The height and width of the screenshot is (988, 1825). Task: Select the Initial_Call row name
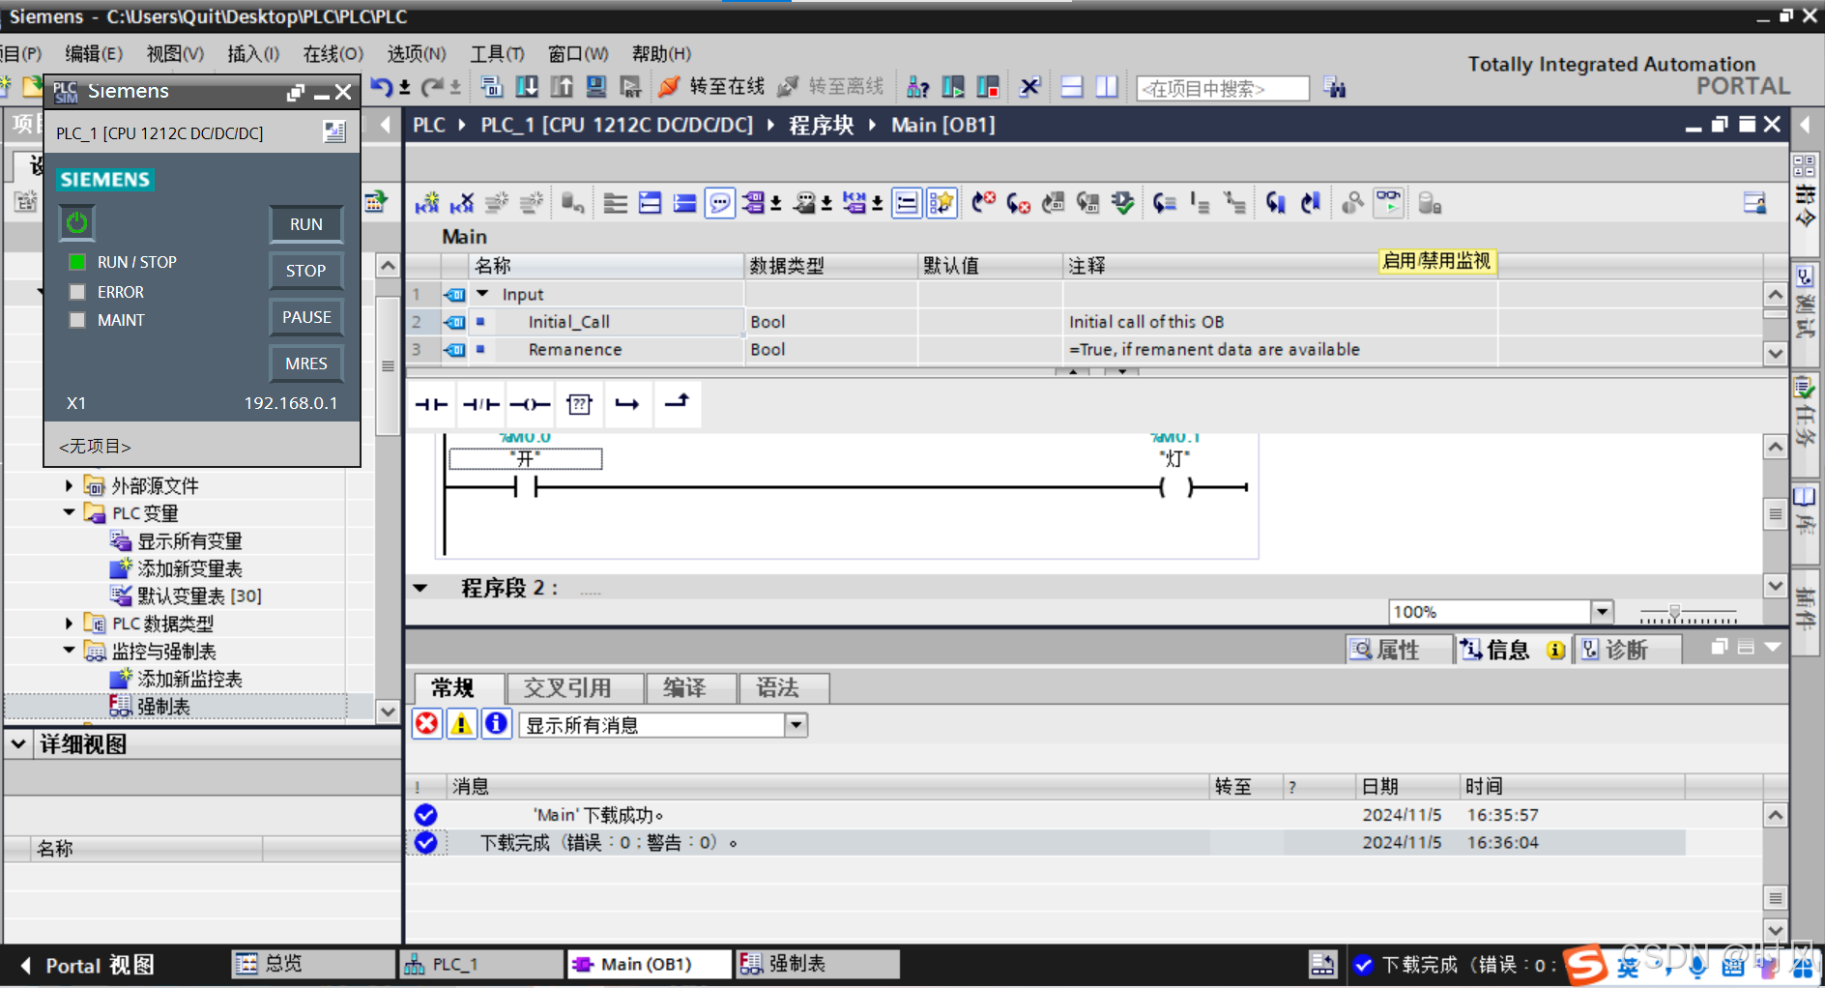tap(568, 322)
